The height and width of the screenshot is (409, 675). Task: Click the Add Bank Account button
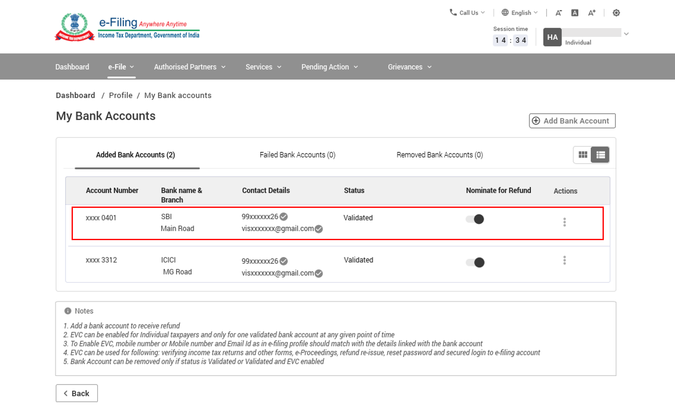[572, 121]
